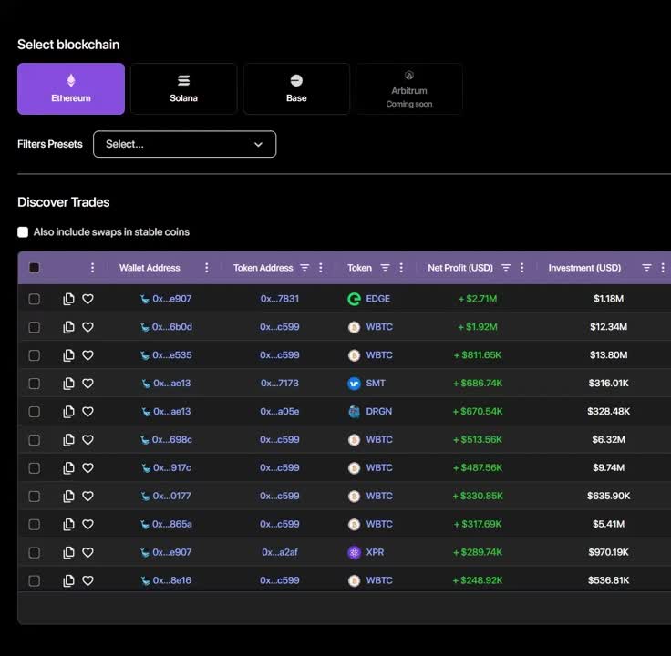This screenshot has width=671, height=656.
Task: Open token address 0x...7173
Action: tap(279, 384)
